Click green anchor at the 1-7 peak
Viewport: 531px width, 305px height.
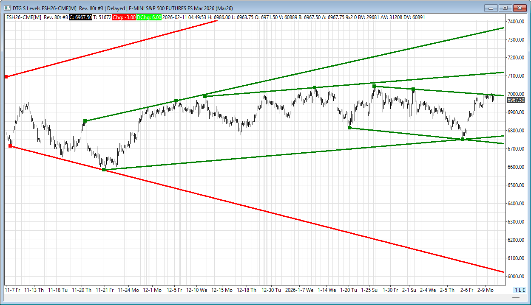click(x=315, y=87)
